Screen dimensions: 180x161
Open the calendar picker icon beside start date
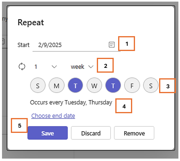coord(112,45)
